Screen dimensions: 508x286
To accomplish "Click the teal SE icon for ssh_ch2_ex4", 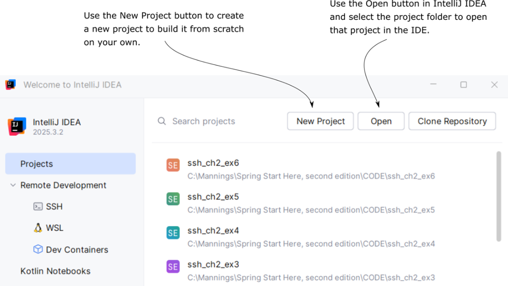I will [173, 232].
